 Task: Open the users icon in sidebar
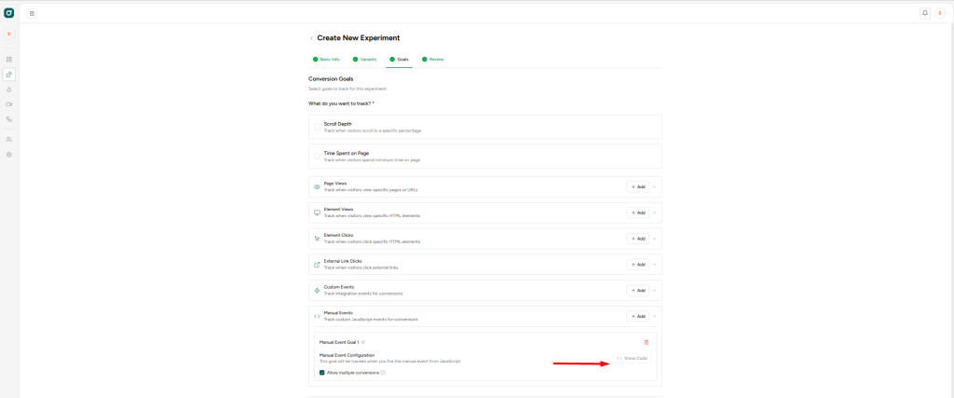(9, 139)
